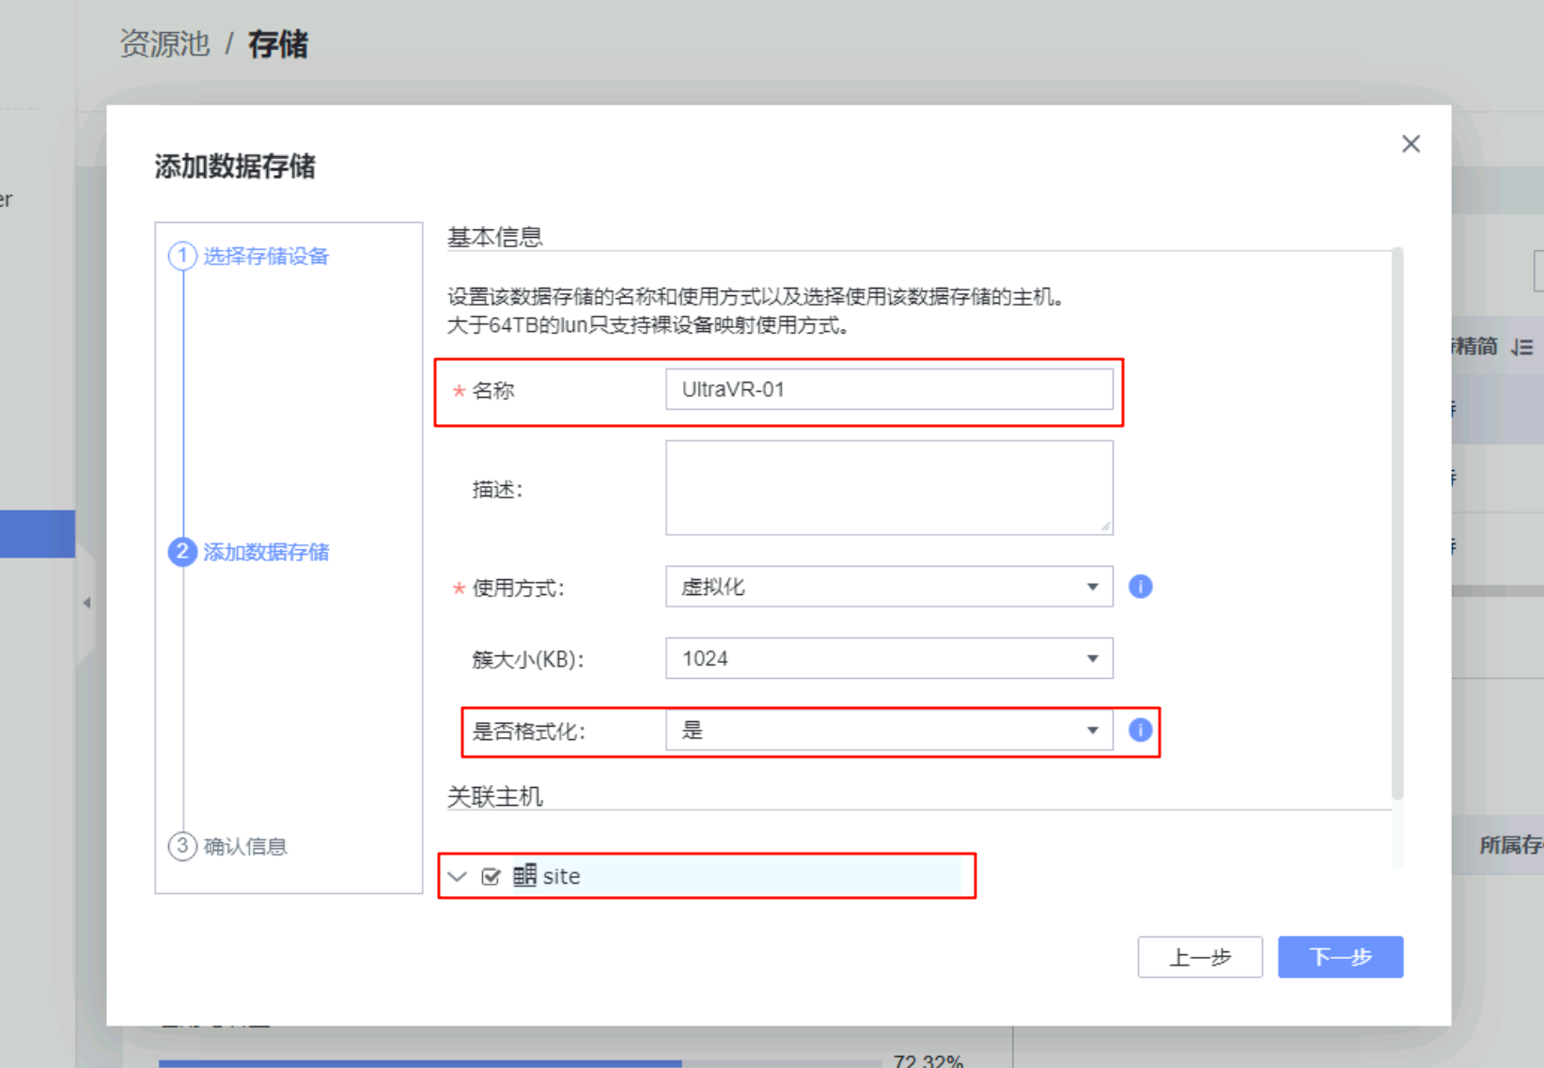Go to 选择存储设备 step
This screenshot has width=1544, height=1068.
266,257
